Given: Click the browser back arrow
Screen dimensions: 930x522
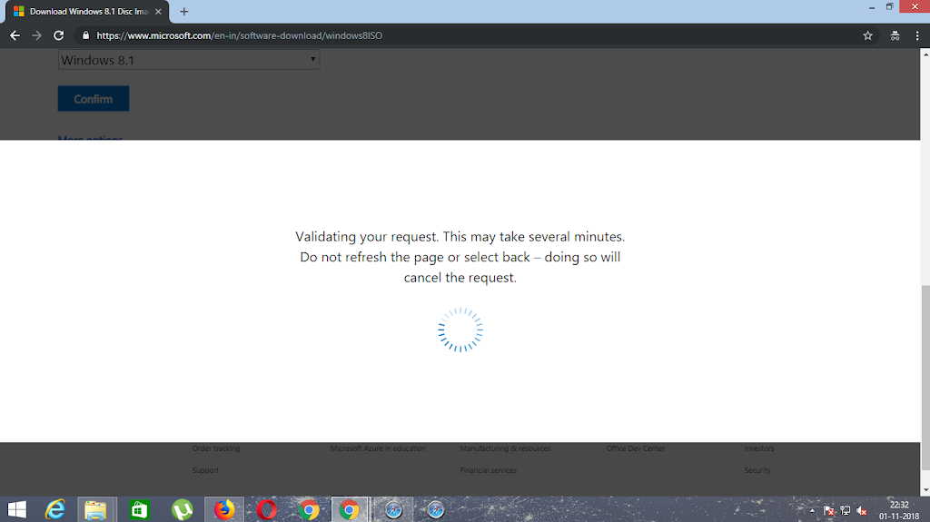Looking at the screenshot, I should [15, 35].
